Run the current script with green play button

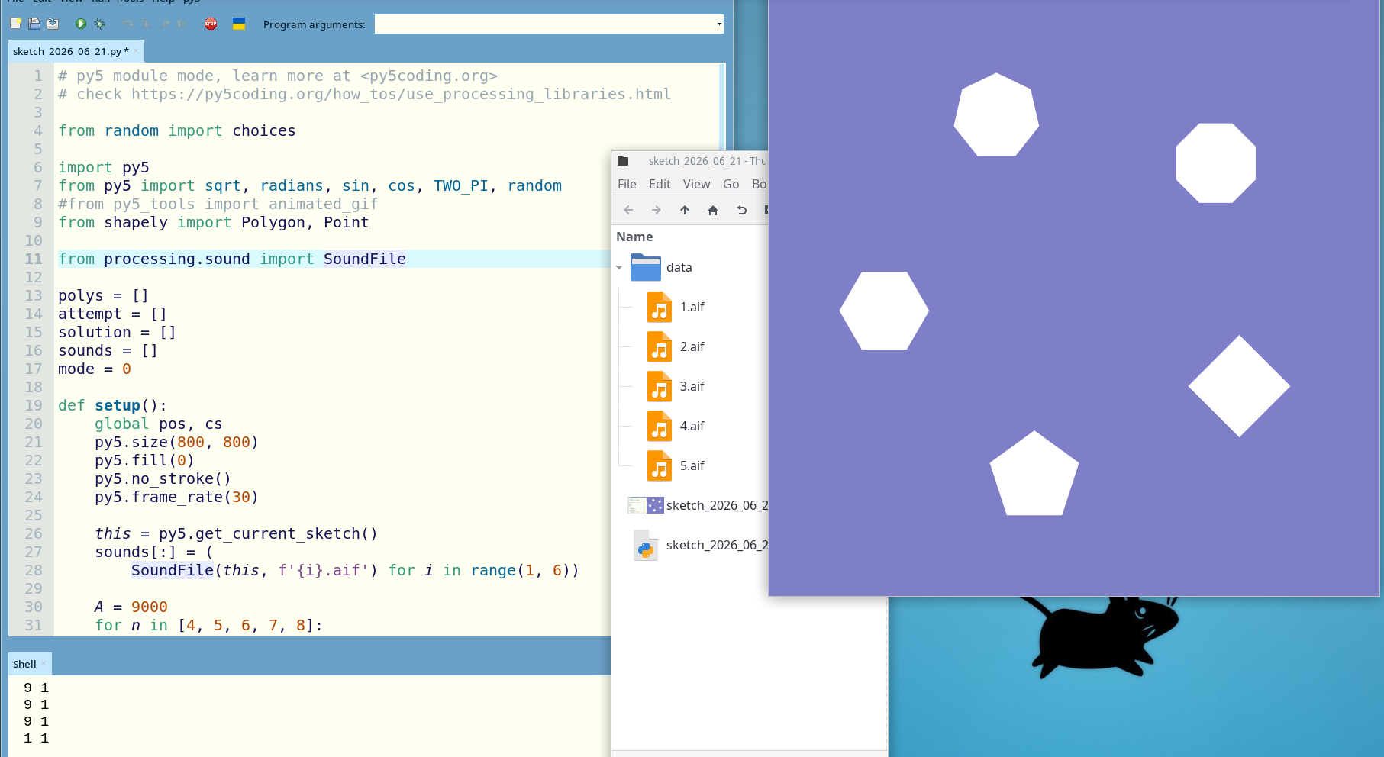(x=81, y=24)
